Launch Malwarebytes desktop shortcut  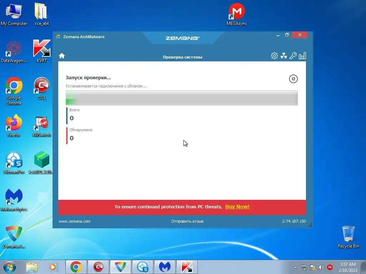14,200
